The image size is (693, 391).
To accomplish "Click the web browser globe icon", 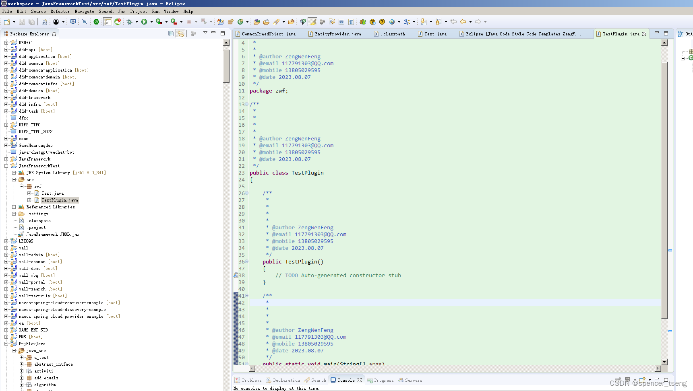I will point(392,22).
